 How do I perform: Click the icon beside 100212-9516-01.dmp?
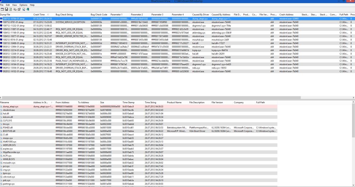click(1, 40)
